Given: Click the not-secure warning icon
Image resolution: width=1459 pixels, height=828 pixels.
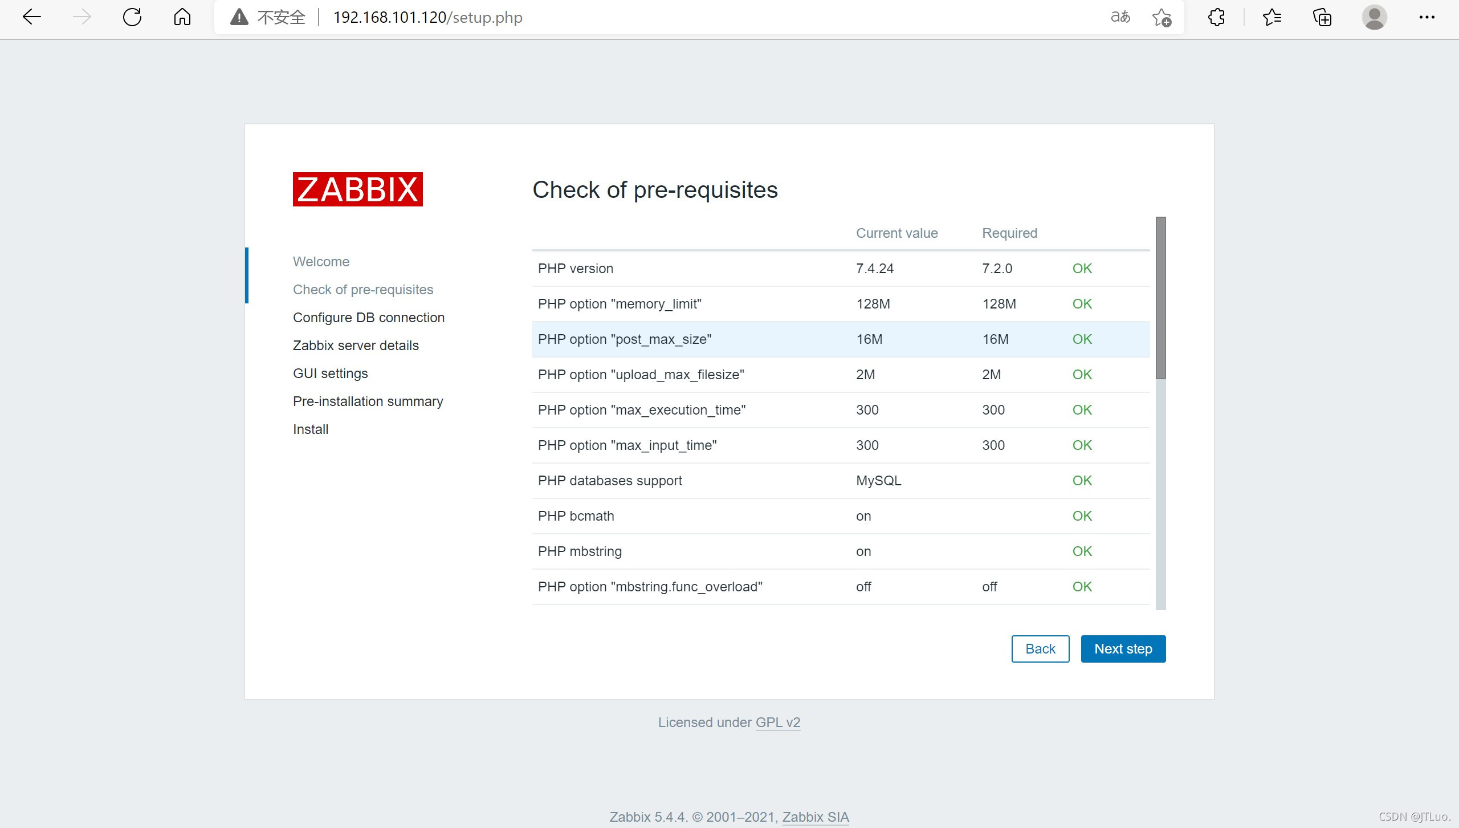Looking at the screenshot, I should coord(239,17).
